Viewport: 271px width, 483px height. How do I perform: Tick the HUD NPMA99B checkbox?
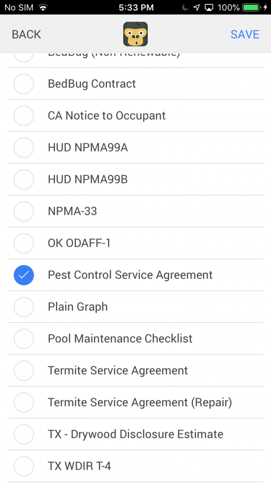coord(24,179)
